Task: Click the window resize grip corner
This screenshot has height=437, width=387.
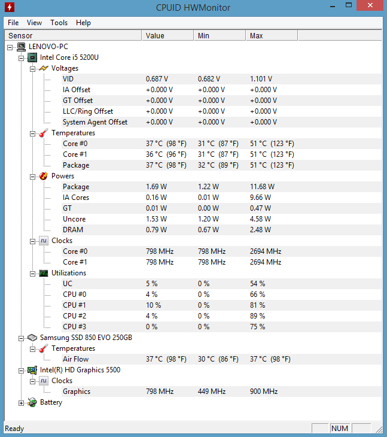Action: click(379, 429)
